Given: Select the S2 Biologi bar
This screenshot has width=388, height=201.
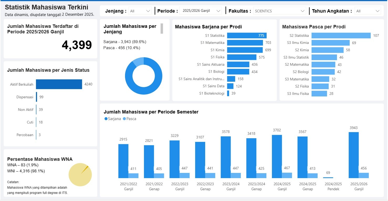Looking at the screenshot, I should [323, 72].
